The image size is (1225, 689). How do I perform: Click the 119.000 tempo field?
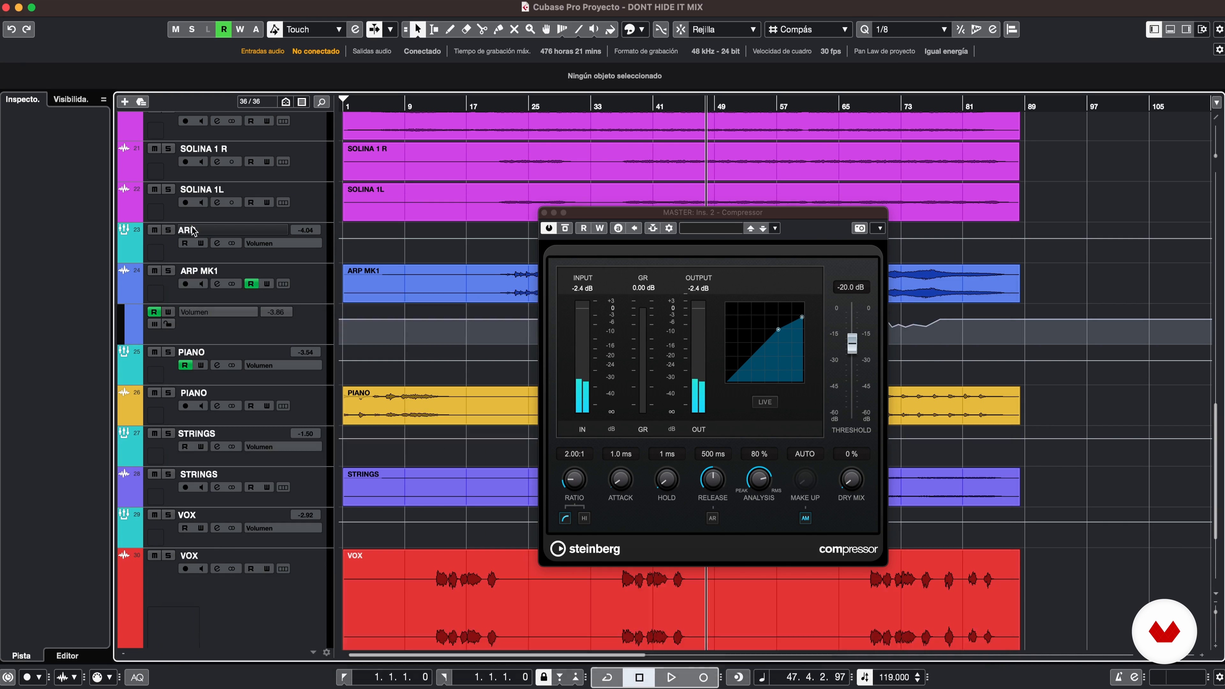point(895,677)
